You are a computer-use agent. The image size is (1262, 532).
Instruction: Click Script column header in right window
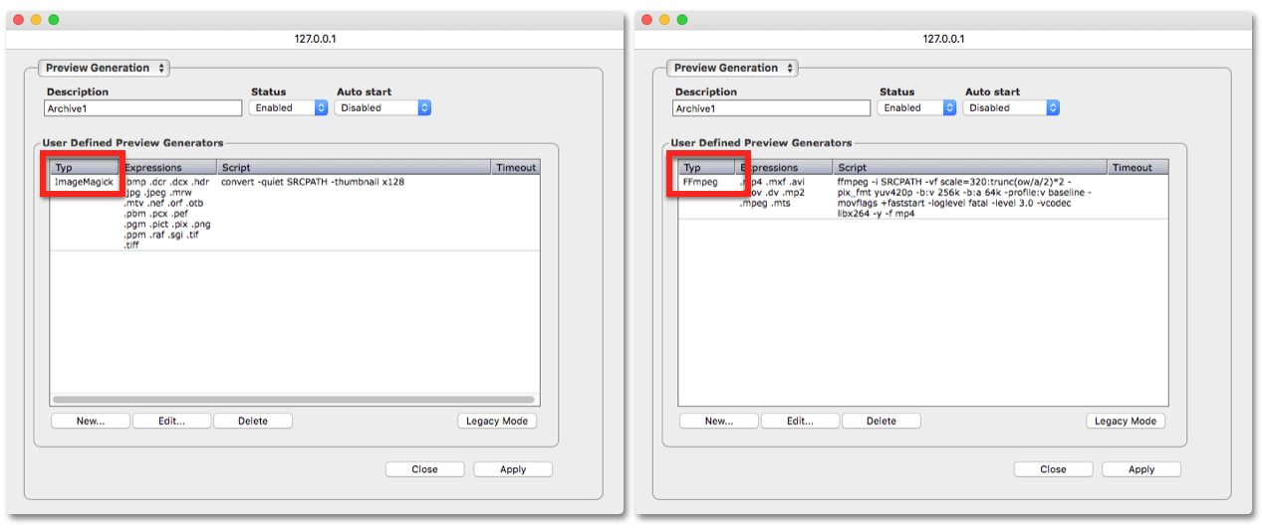point(970,167)
